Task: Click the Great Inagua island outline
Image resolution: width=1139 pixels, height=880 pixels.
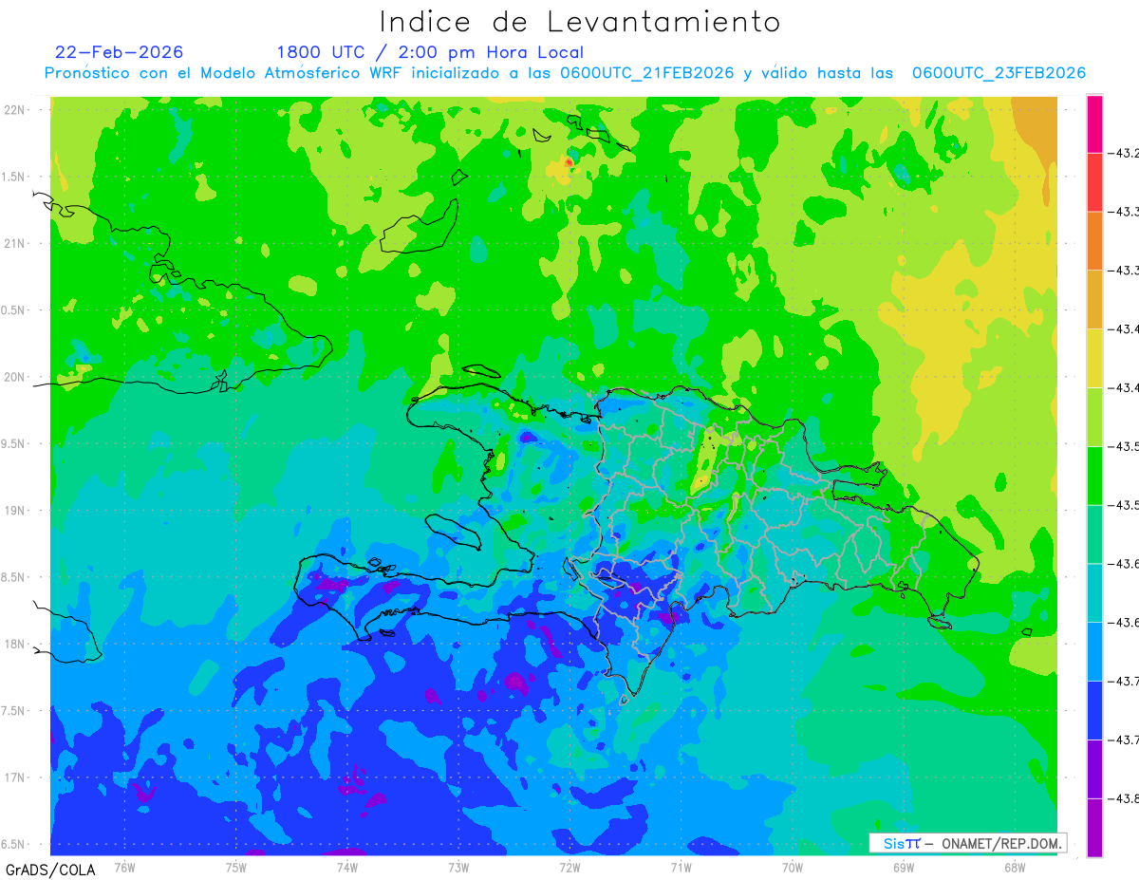Action: pos(420,227)
